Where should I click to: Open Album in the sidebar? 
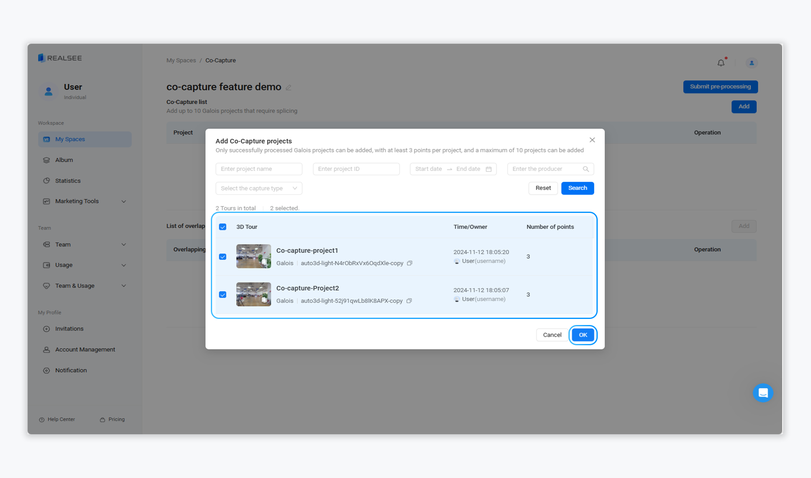[64, 160]
